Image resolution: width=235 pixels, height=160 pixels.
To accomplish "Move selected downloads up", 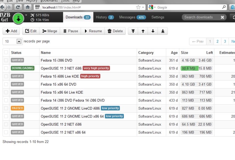I will tap(143, 31).
